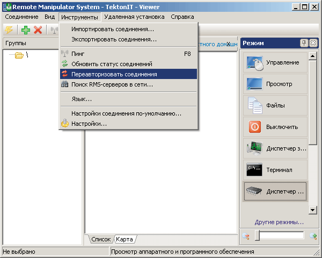The width and height of the screenshot is (322, 258).
Task: Click the Группы panel header
Action: (x=31, y=43)
